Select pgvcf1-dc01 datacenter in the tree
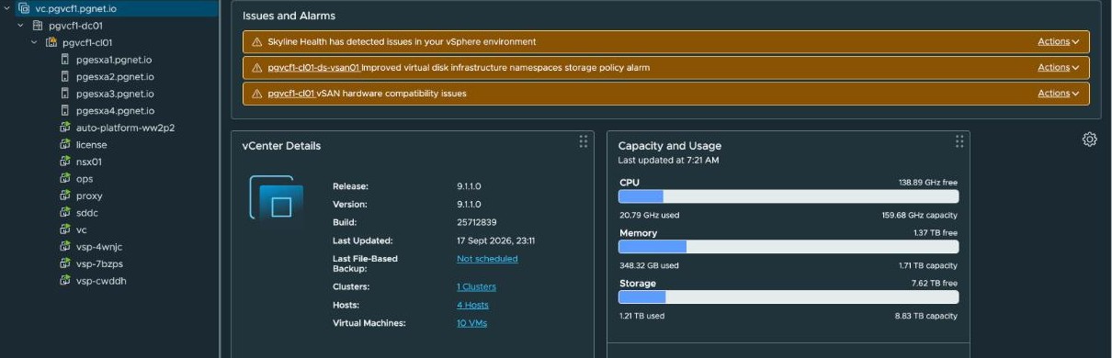The height and width of the screenshot is (358, 1112). [x=75, y=26]
